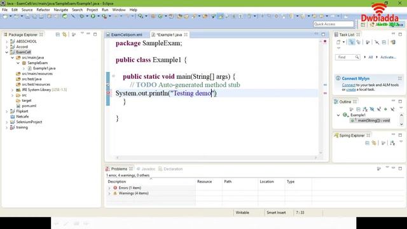Click the Description column header in Problems

[x=151, y=181]
